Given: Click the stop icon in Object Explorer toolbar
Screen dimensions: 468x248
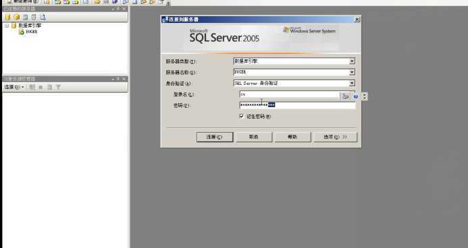Looking at the screenshot, I should [x=41, y=87].
